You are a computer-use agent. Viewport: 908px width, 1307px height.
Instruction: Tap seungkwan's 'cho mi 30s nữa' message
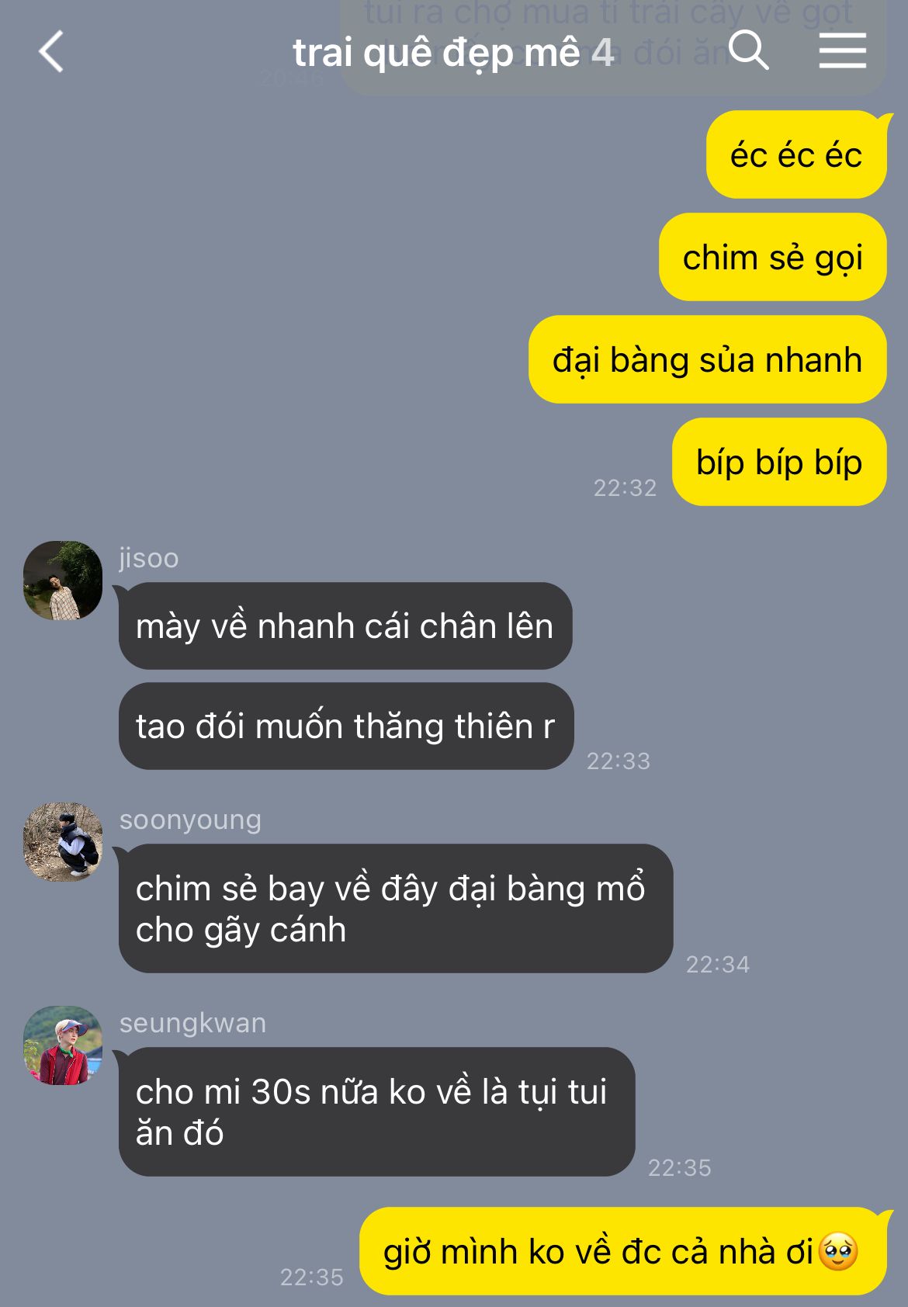point(377,1111)
